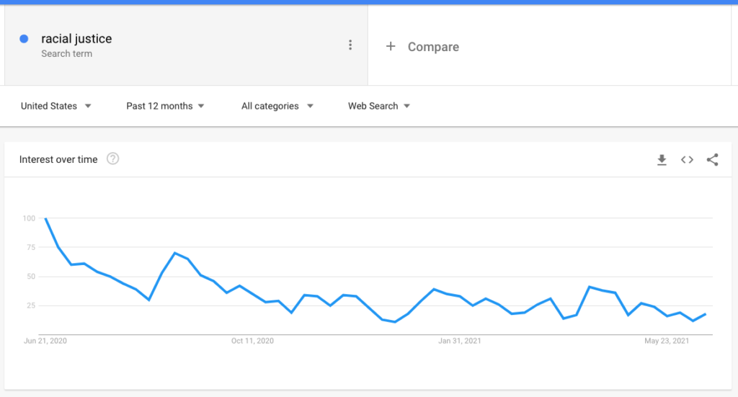Edit the racial justice search term
The height and width of the screenshot is (397, 738).
[x=76, y=39]
